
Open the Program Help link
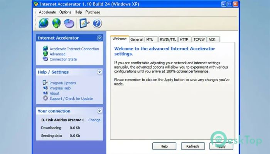point(60,88)
